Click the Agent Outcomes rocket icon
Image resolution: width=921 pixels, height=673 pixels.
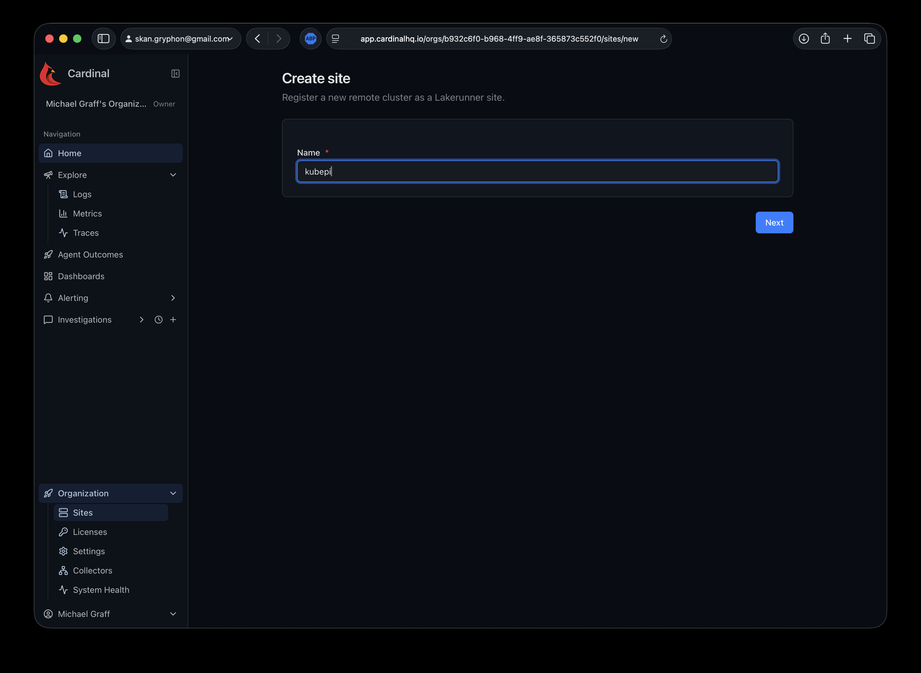[48, 254]
